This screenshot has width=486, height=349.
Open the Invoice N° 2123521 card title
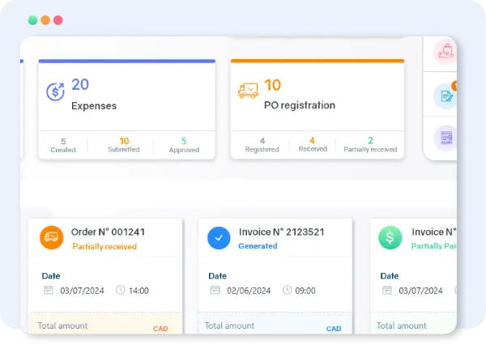pos(281,232)
